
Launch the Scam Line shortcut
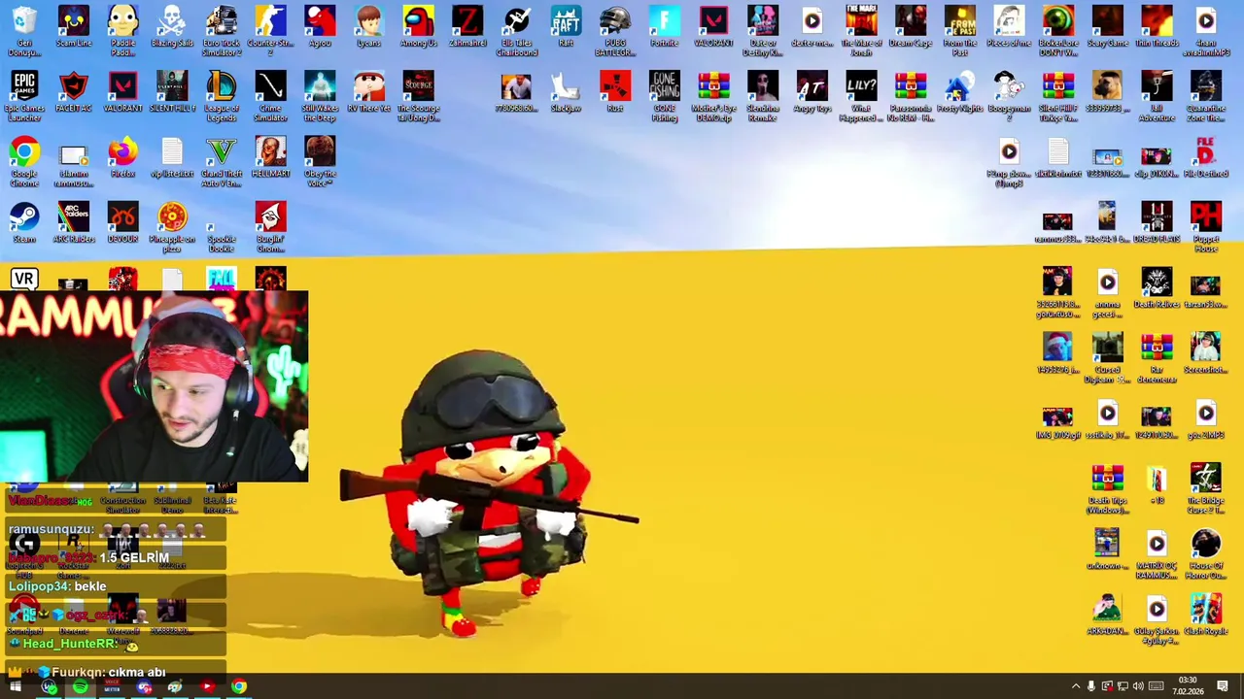(74, 27)
